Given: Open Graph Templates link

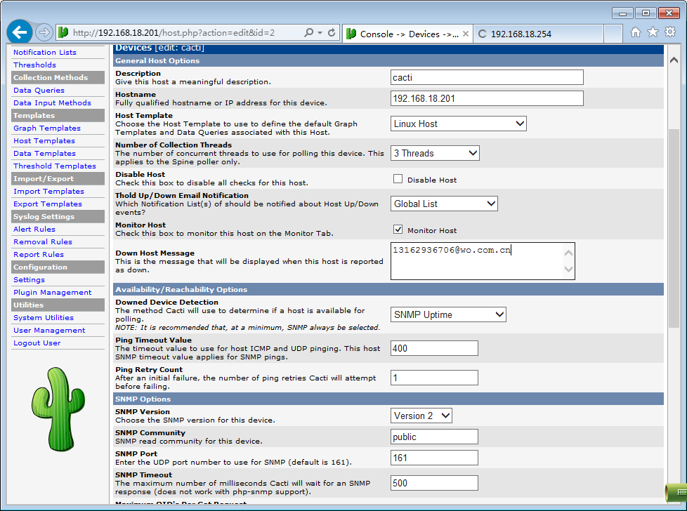Looking at the screenshot, I should [47, 128].
